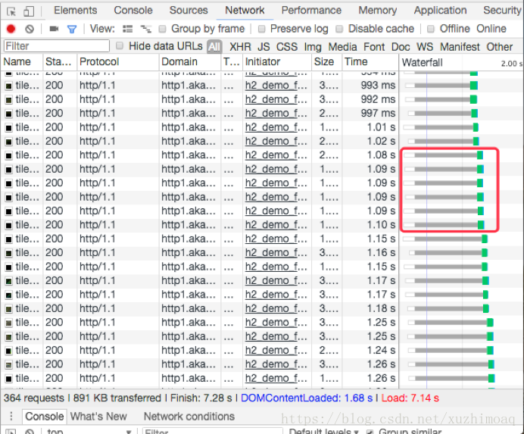Image resolution: width=524 pixels, height=434 pixels.
Task: Sort by the Protocol column header
Action: click(x=118, y=62)
